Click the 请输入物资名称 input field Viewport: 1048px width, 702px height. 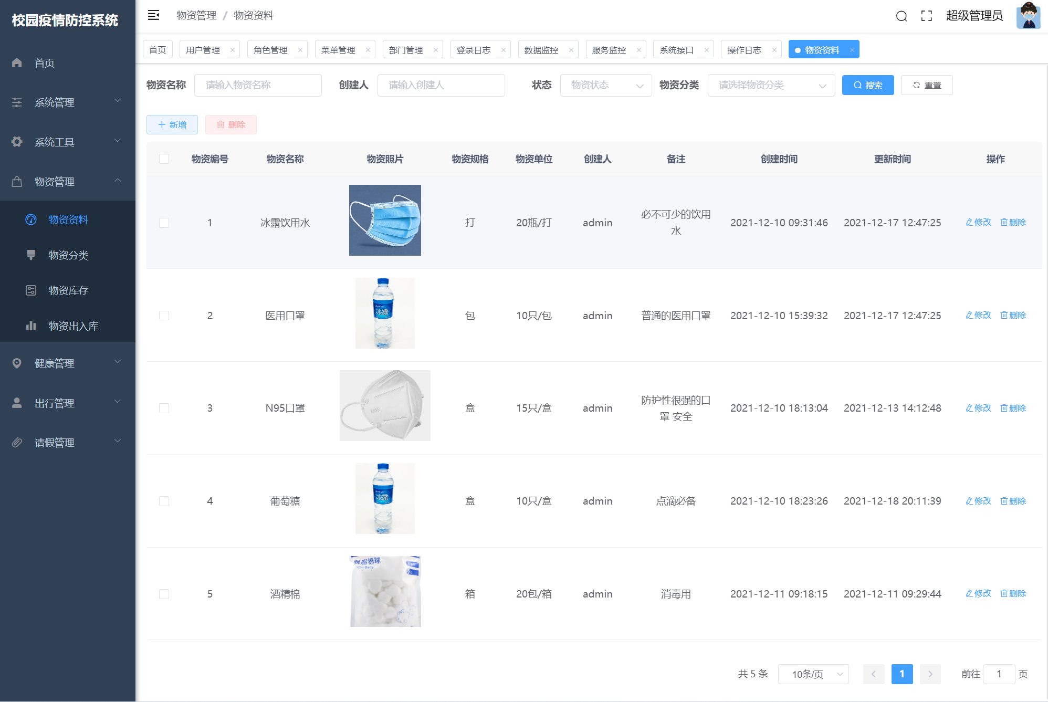click(258, 86)
